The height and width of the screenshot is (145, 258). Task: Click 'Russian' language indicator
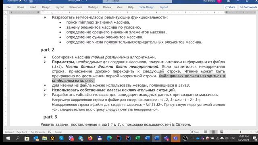[58, 132]
